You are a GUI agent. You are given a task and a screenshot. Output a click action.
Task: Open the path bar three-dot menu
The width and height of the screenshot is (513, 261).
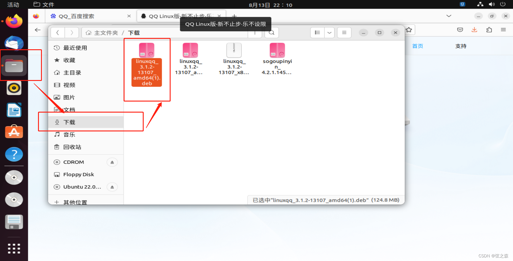pyautogui.click(x=255, y=33)
